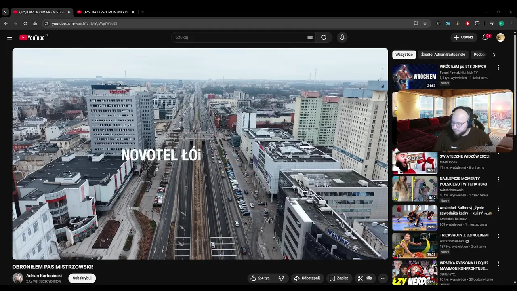Image resolution: width=517 pixels, height=291 pixels.
Task: Open Arslanbek Salimov Życie zawodnika kadry title
Action: (x=466, y=211)
